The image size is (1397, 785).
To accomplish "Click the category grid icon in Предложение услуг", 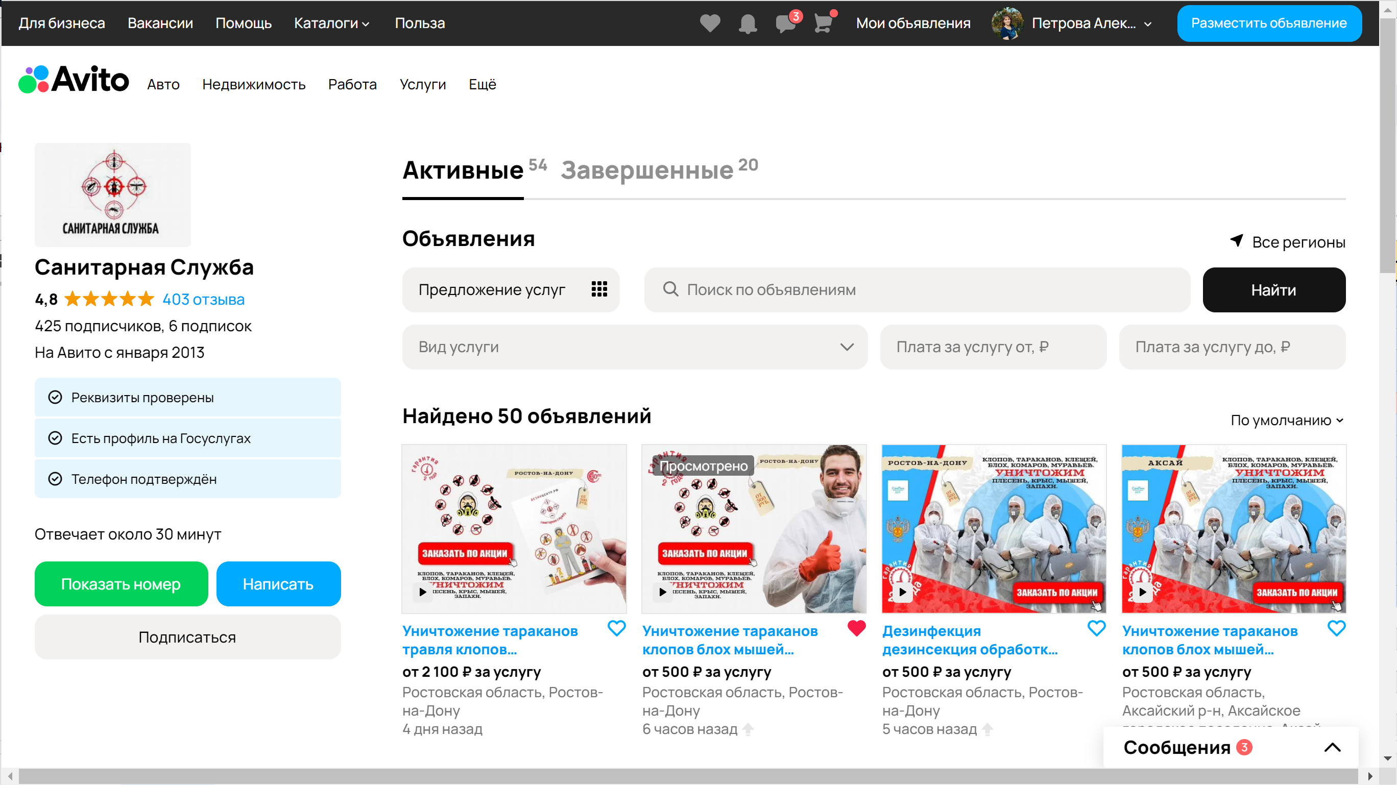I will [599, 289].
